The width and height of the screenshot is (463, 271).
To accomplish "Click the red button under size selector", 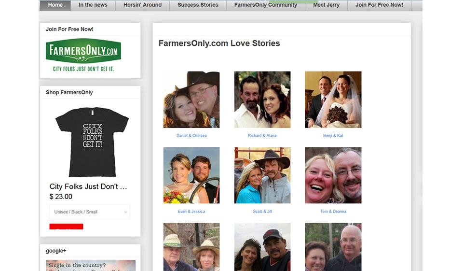I will click(66, 227).
